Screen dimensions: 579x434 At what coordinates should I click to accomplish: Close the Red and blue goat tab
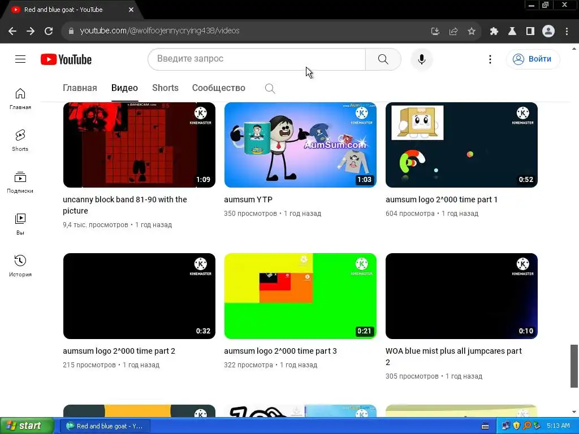pyautogui.click(x=131, y=10)
